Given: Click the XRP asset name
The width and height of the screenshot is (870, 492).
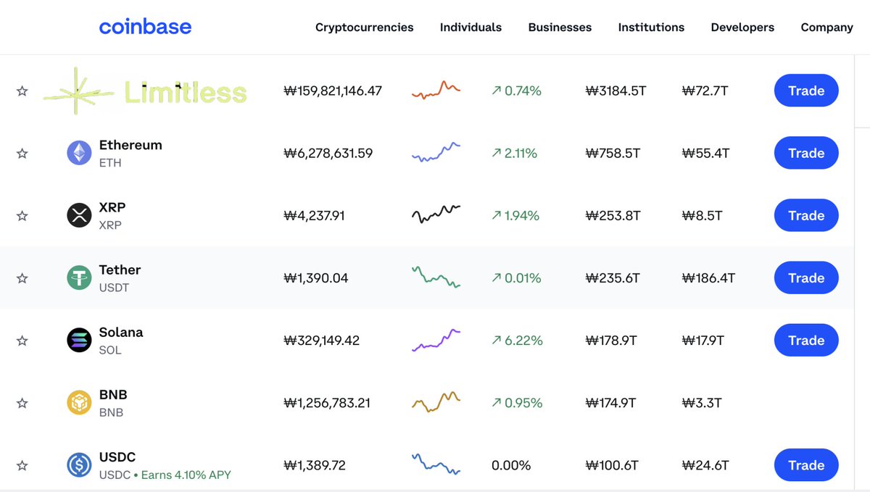Looking at the screenshot, I should tap(112, 207).
